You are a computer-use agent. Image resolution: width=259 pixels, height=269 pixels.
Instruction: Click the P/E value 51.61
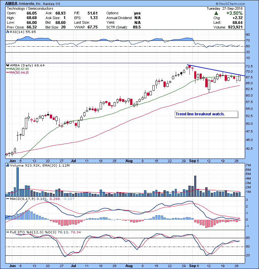click(x=93, y=13)
